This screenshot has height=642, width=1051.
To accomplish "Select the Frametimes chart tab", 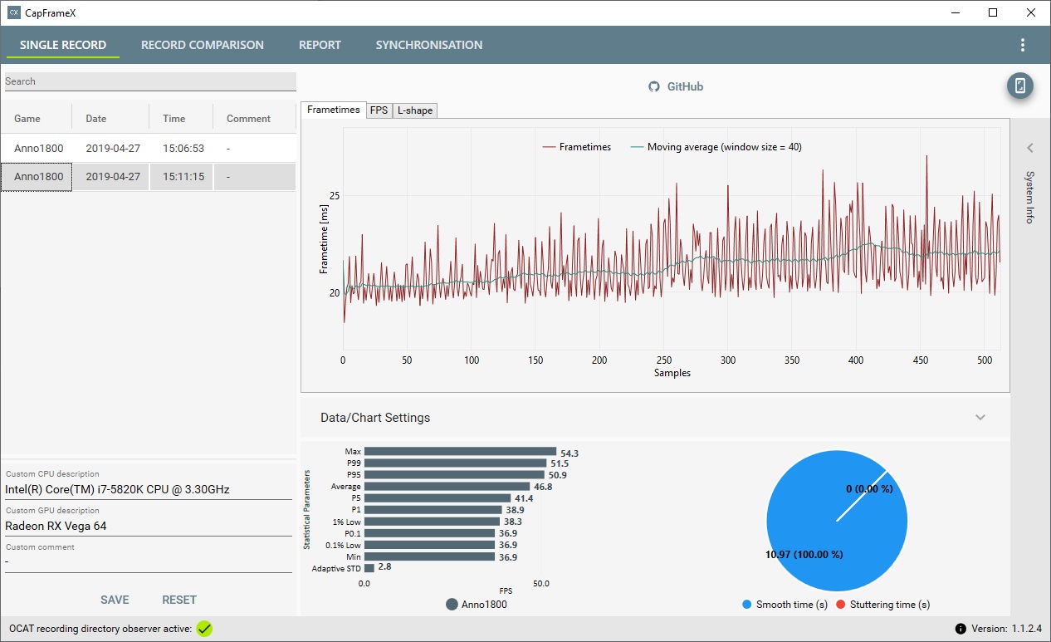I will [334, 110].
